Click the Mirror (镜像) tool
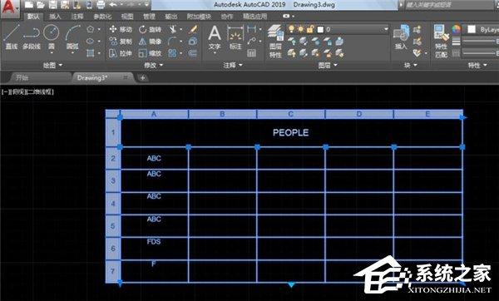 [x=151, y=42]
